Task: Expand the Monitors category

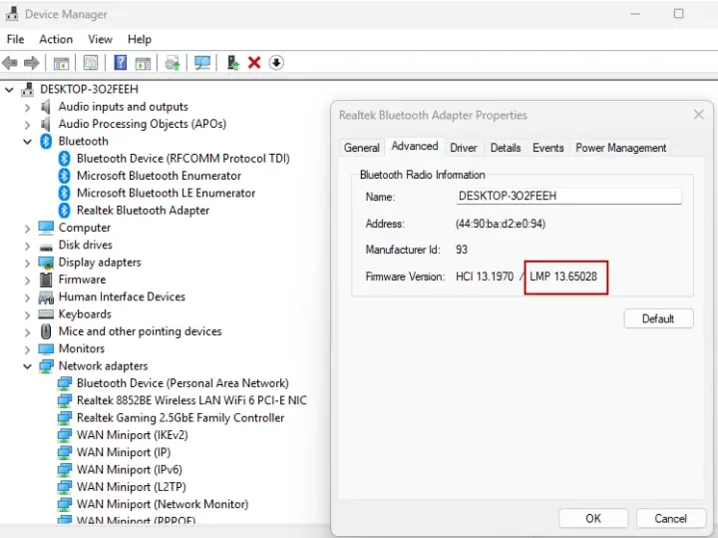Action: (x=27, y=349)
